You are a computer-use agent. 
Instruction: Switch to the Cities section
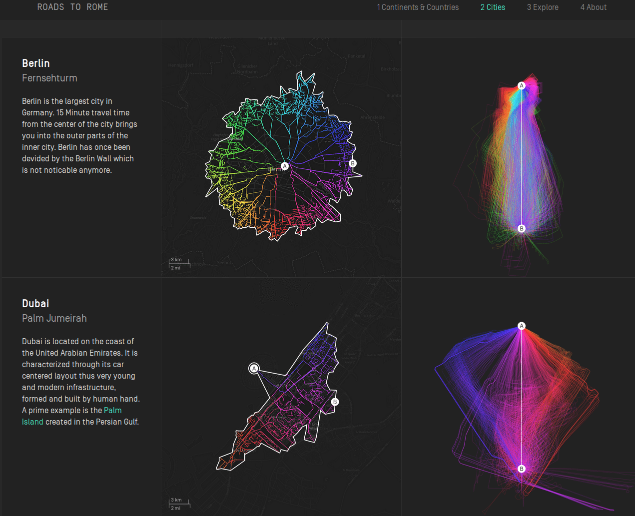click(493, 7)
